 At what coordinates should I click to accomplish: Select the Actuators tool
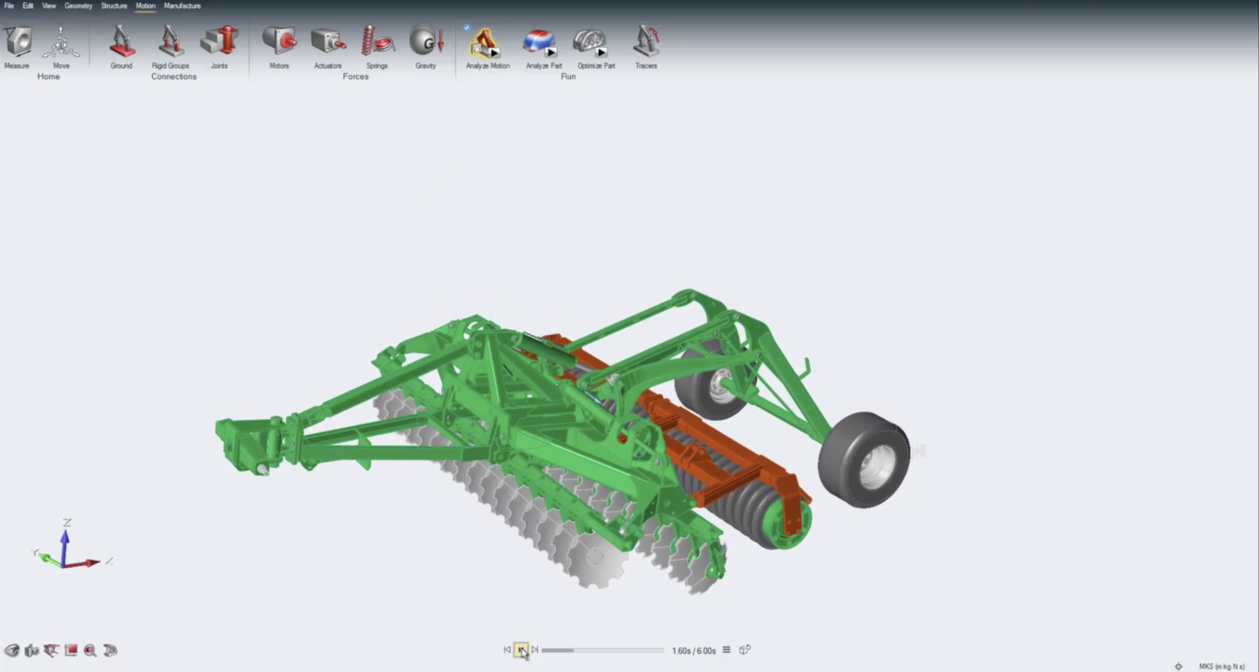(328, 43)
